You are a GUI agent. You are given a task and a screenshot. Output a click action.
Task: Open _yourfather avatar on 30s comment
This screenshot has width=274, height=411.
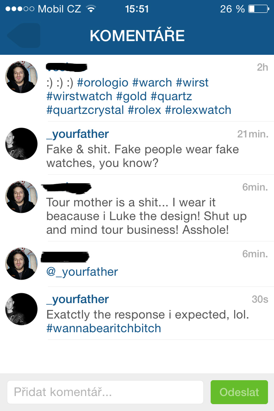(21, 309)
